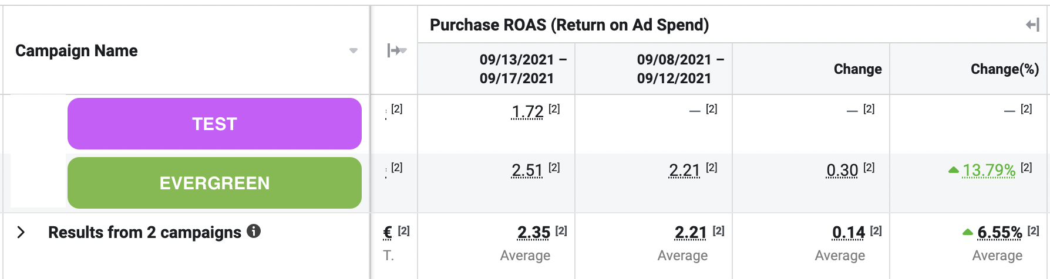Screen dimensions: 1050x279
Task: Click the 0.30 change value for EVERGREEN
Action: 842,171
